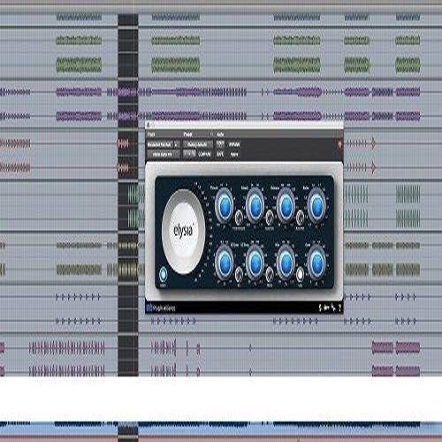Open insert position selector beside track name

tap(177, 144)
